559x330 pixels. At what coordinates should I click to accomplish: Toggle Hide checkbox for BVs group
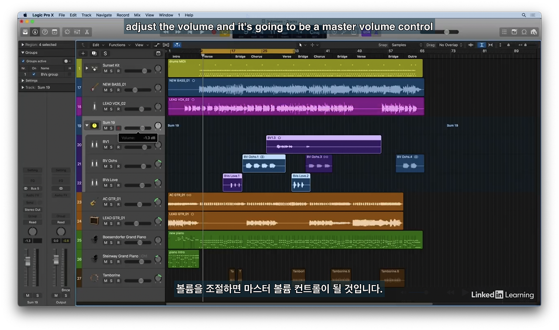(69, 74)
